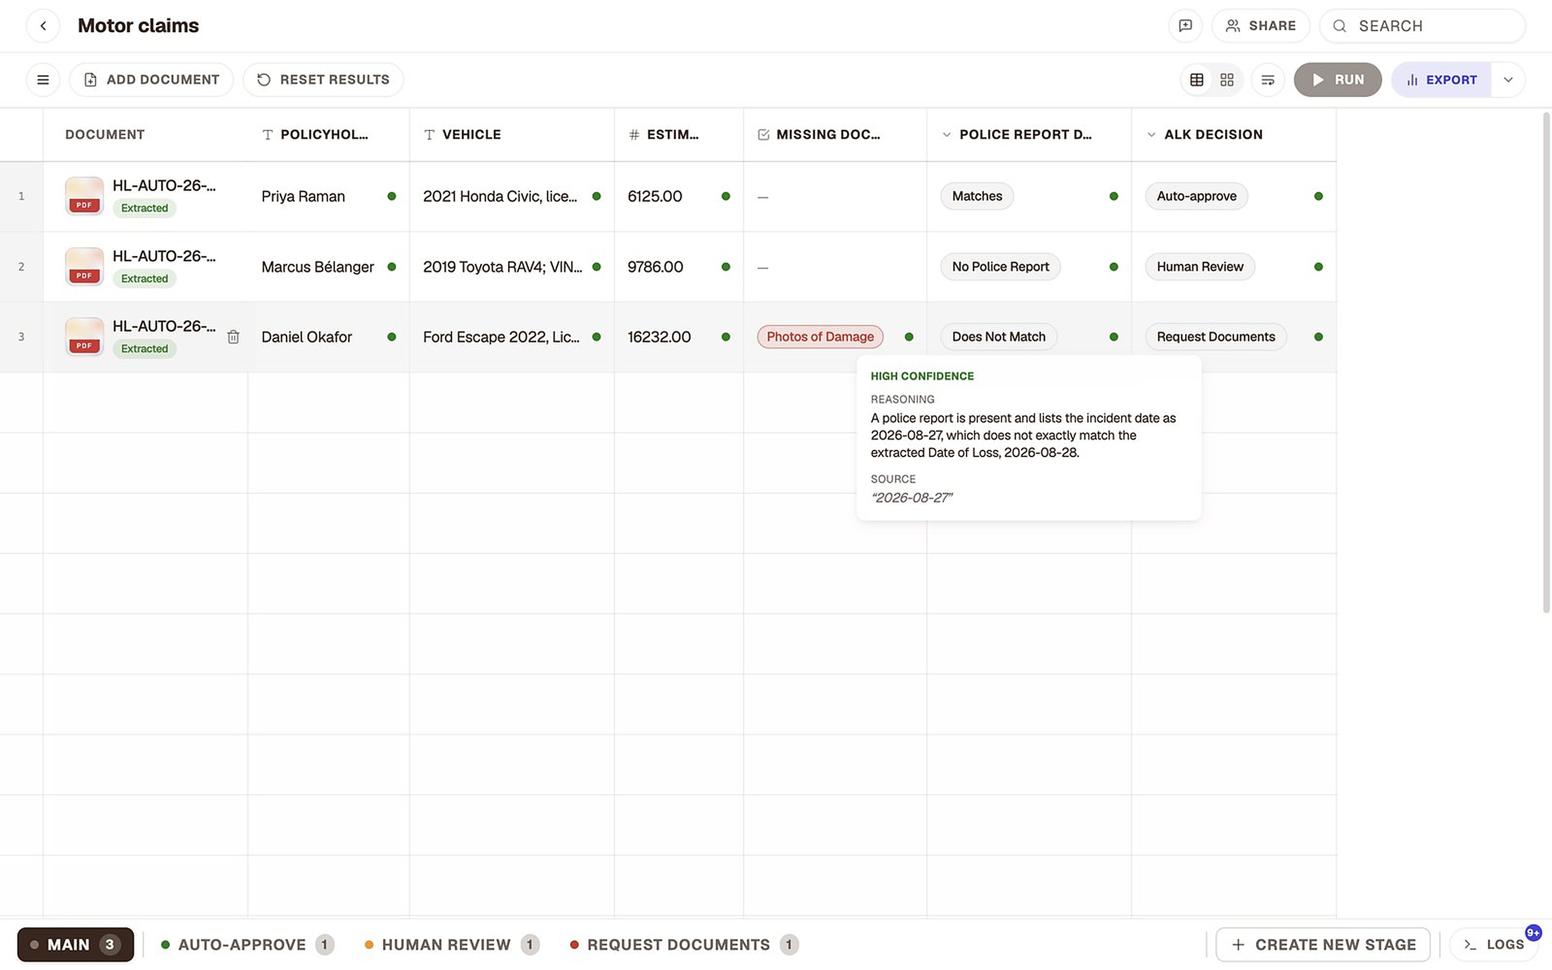Switch to grid card view
Screen dimensions: 1552x970
coord(1227,80)
